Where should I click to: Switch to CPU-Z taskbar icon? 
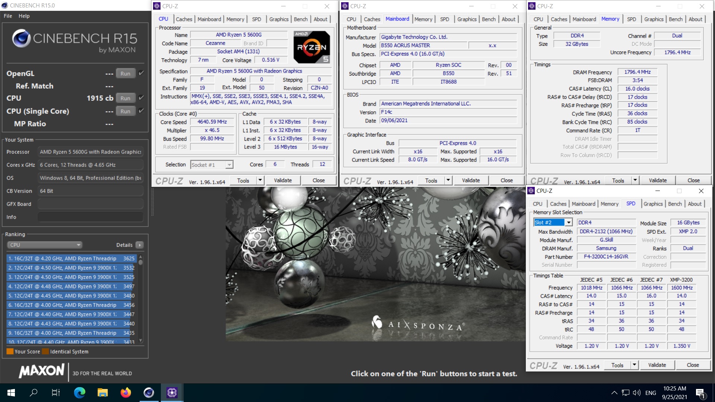click(172, 393)
